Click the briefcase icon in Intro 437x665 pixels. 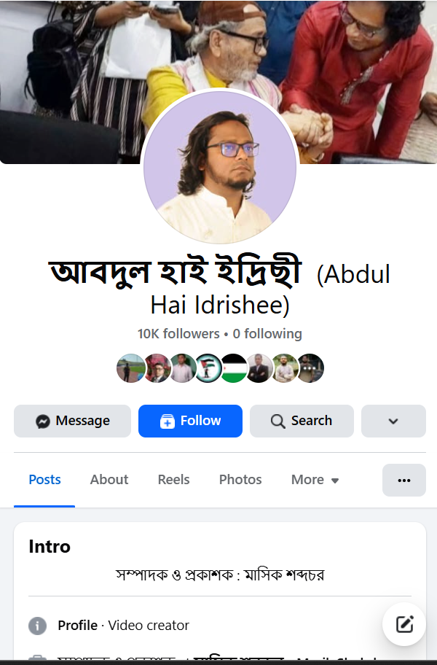tap(37, 658)
